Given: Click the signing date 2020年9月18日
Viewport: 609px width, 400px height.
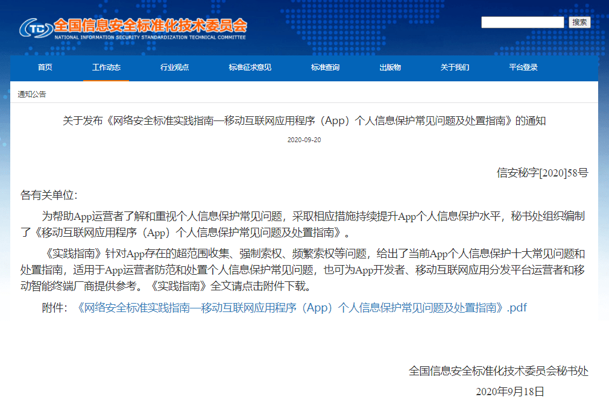Looking at the screenshot, I should (x=510, y=392).
